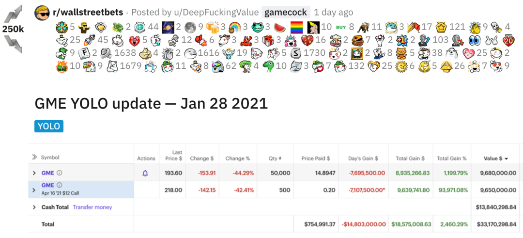Click the info icon on GME call option
This screenshot has height=238, width=523.
click(x=60, y=185)
